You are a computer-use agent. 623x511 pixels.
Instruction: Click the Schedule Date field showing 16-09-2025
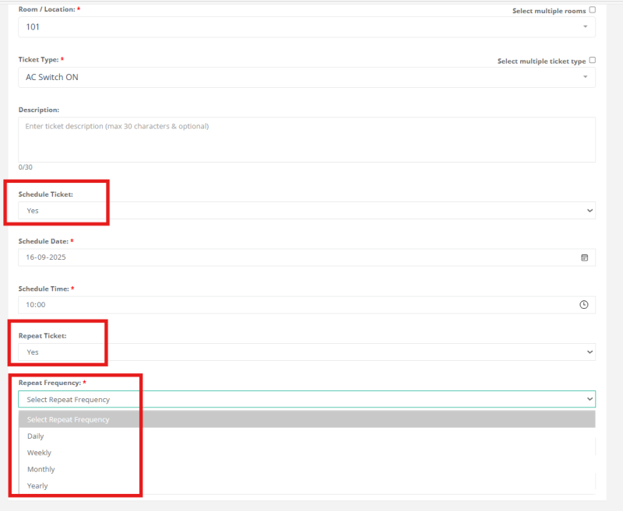pyautogui.click(x=296, y=257)
